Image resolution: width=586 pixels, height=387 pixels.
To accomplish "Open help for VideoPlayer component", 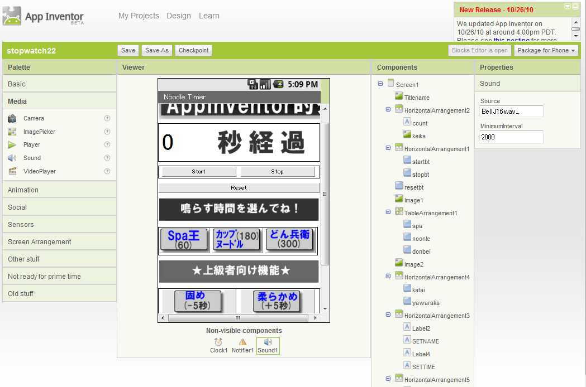I will [x=107, y=171].
